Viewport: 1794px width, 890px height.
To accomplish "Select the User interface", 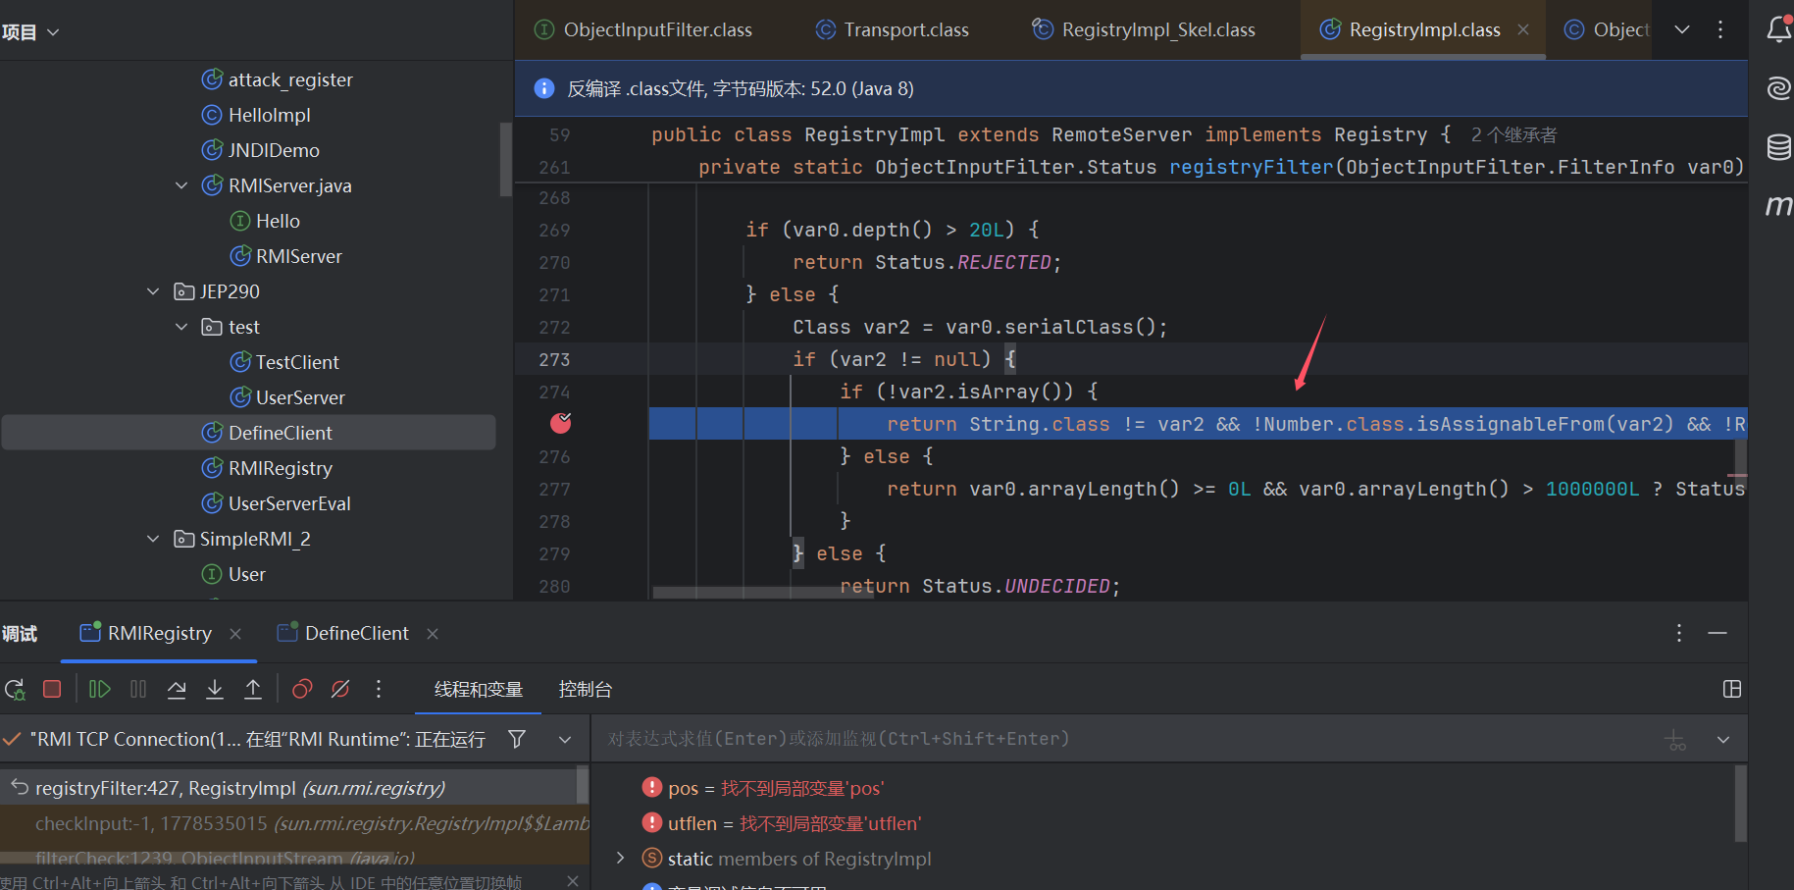I will tap(246, 574).
